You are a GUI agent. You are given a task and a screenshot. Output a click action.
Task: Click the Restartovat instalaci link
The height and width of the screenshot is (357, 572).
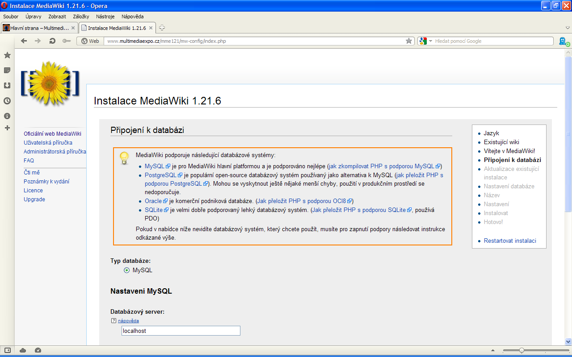(x=509, y=241)
